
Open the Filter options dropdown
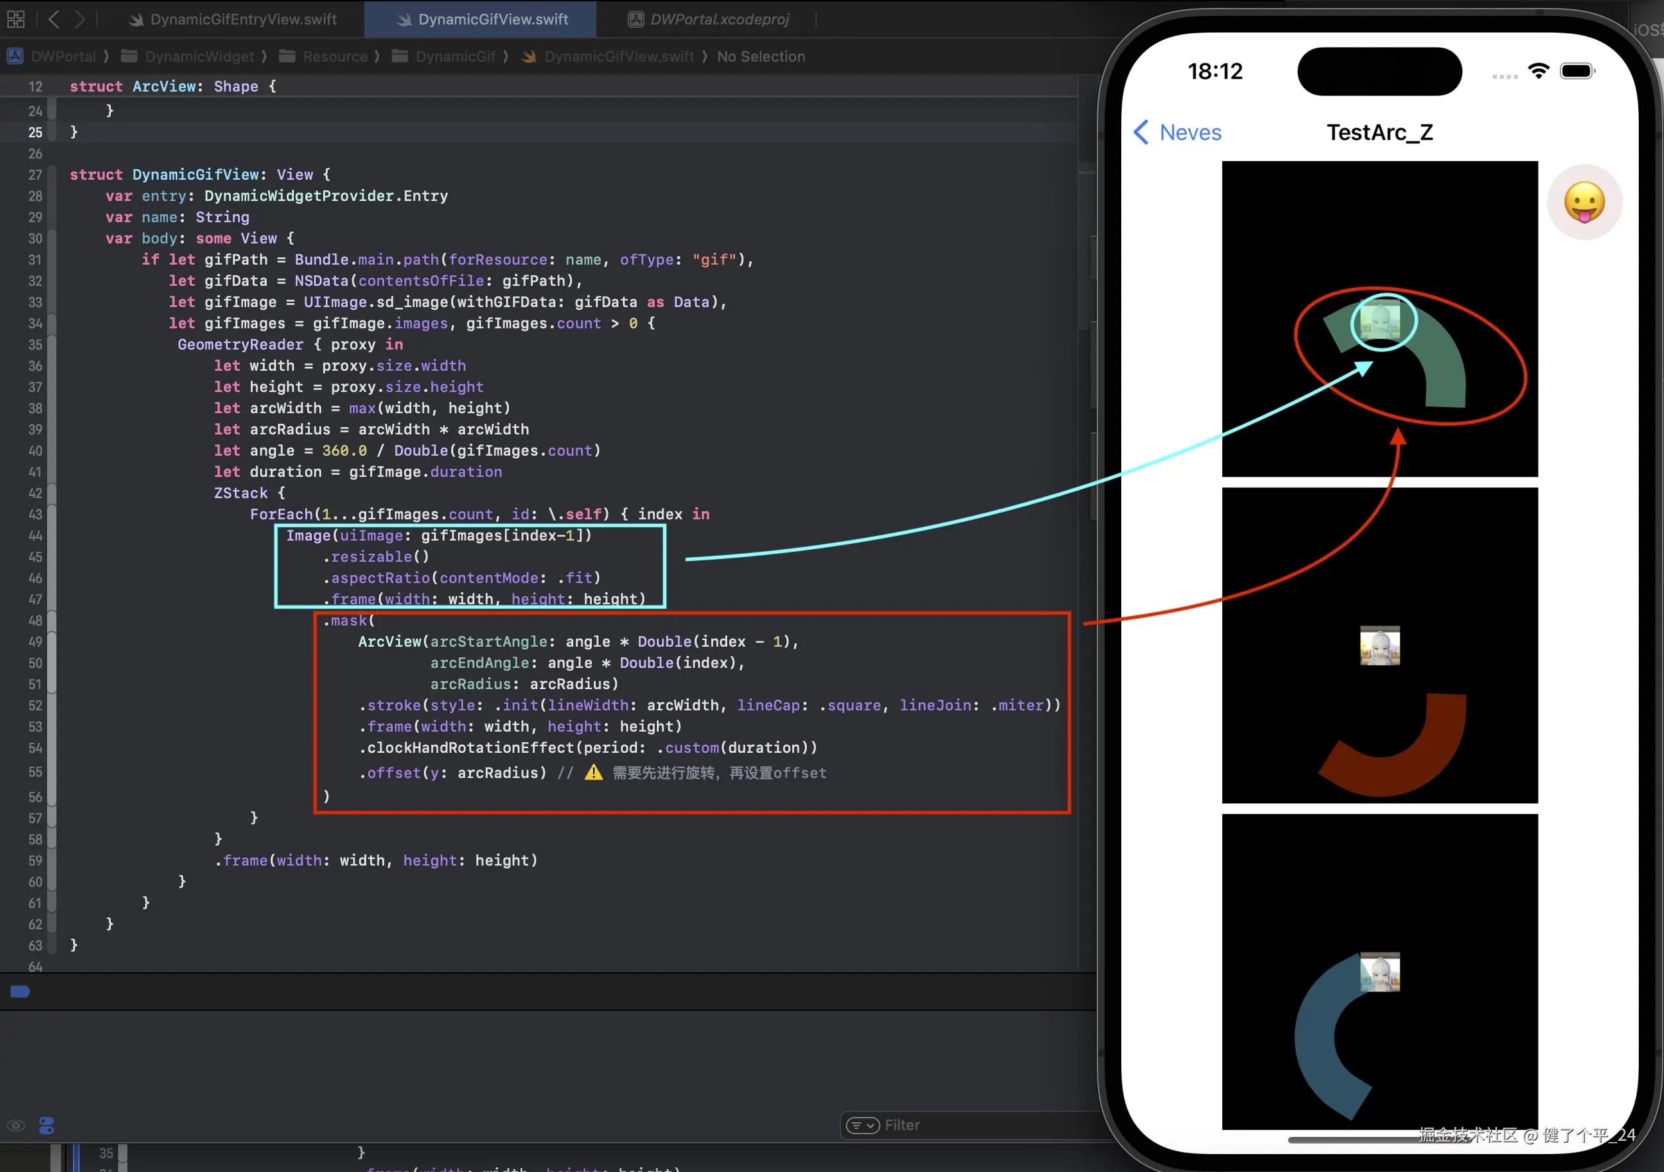click(x=863, y=1125)
